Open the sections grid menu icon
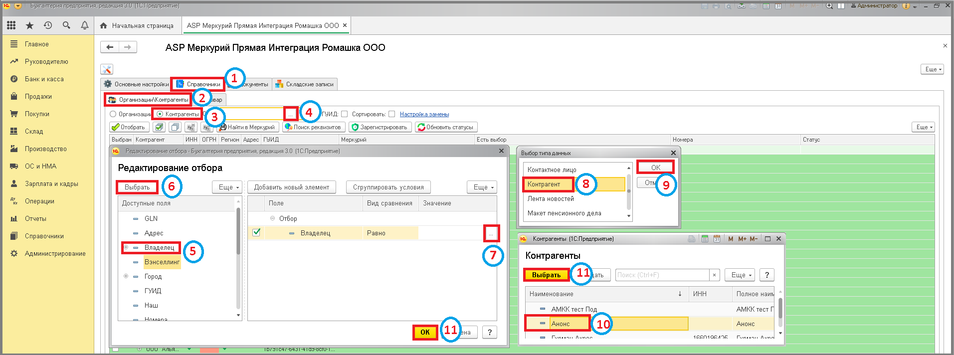Screen dimensions: 954x355 coord(11,25)
